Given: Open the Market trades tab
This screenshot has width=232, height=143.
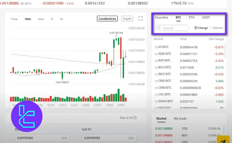Looking at the screenshot, I should [x=161, y=119].
